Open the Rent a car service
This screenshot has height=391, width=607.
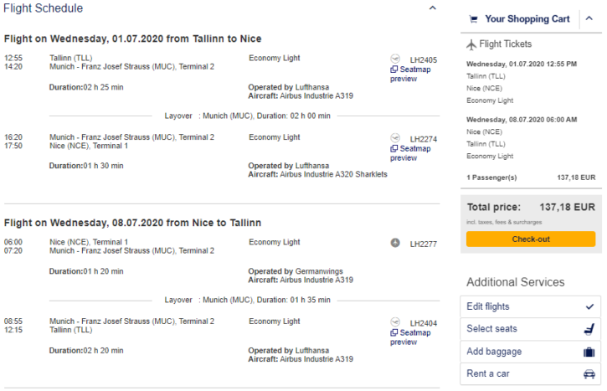(x=530, y=374)
